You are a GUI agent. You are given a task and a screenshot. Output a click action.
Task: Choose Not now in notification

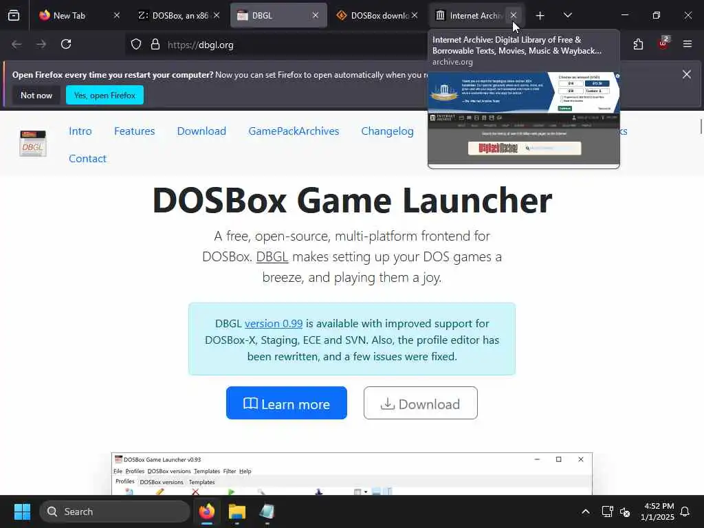coord(36,95)
